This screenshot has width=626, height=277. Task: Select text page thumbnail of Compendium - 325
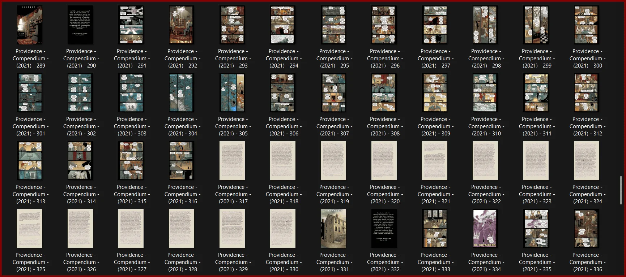click(x=30, y=229)
